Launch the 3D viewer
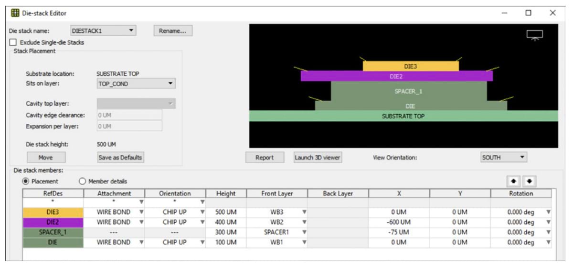The height and width of the screenshot is (268, 573). point(318,158)
